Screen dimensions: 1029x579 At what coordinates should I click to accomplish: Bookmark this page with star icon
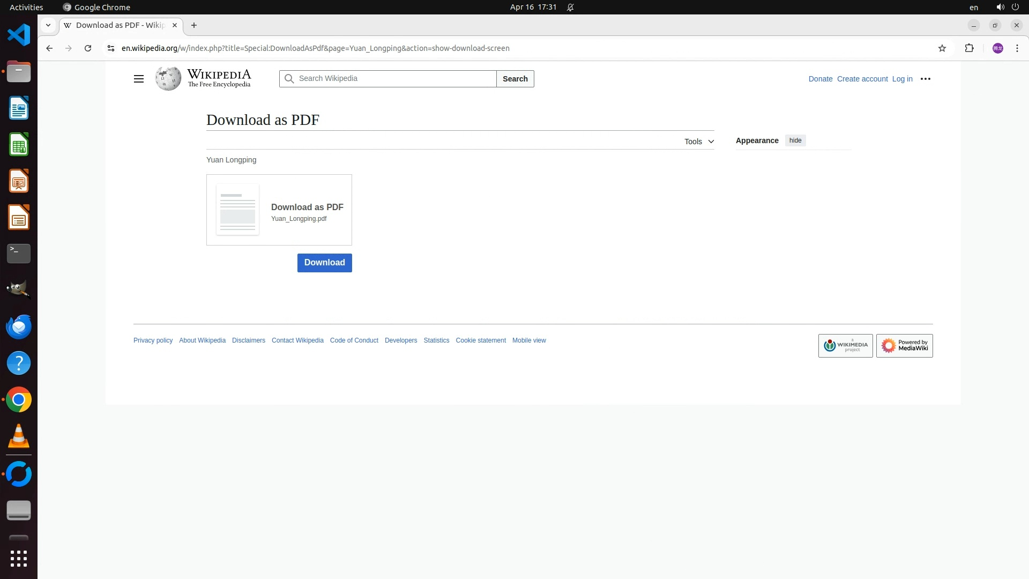(942, 48)
